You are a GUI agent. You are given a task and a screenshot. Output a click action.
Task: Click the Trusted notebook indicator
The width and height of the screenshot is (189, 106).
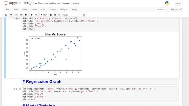tap(160, 9)
